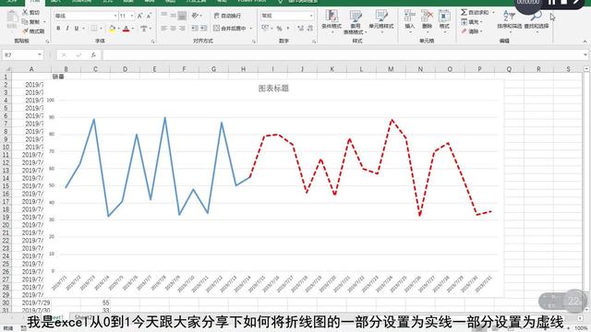Click the Clear eraser button (清除)

pos(471,31)
